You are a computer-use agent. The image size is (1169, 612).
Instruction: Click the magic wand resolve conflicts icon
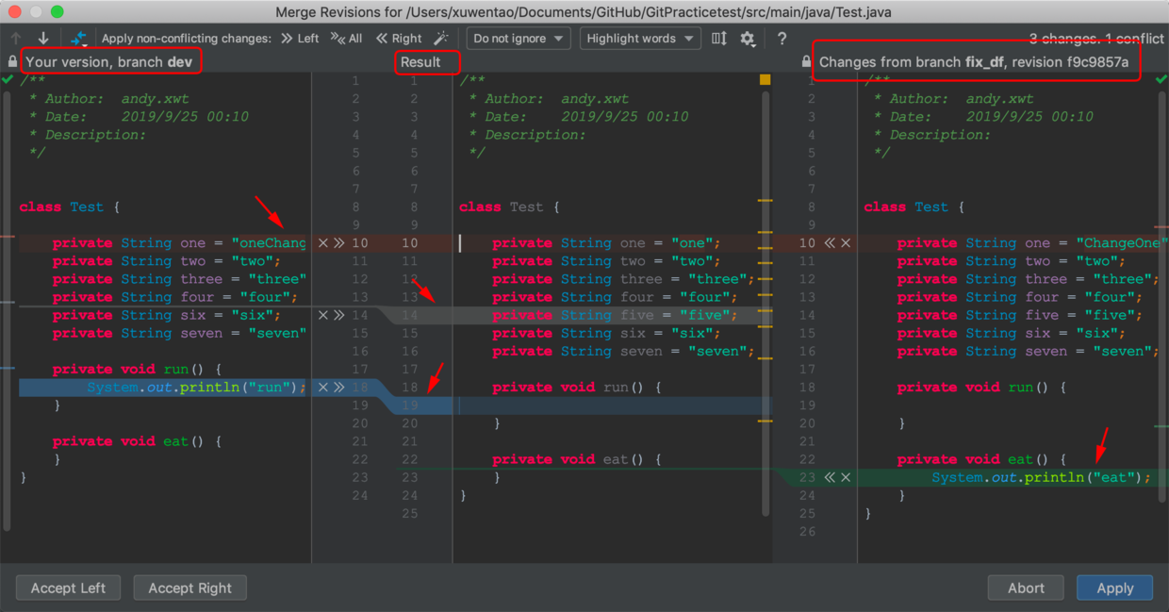pyautogui.click(x=441, y=39)
